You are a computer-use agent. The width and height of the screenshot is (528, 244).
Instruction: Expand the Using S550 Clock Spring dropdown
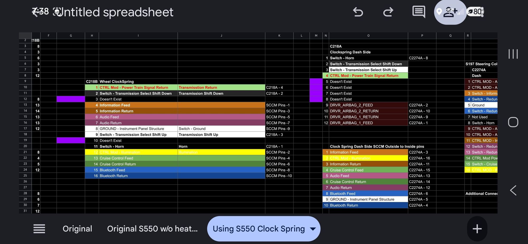click(313, 229)
